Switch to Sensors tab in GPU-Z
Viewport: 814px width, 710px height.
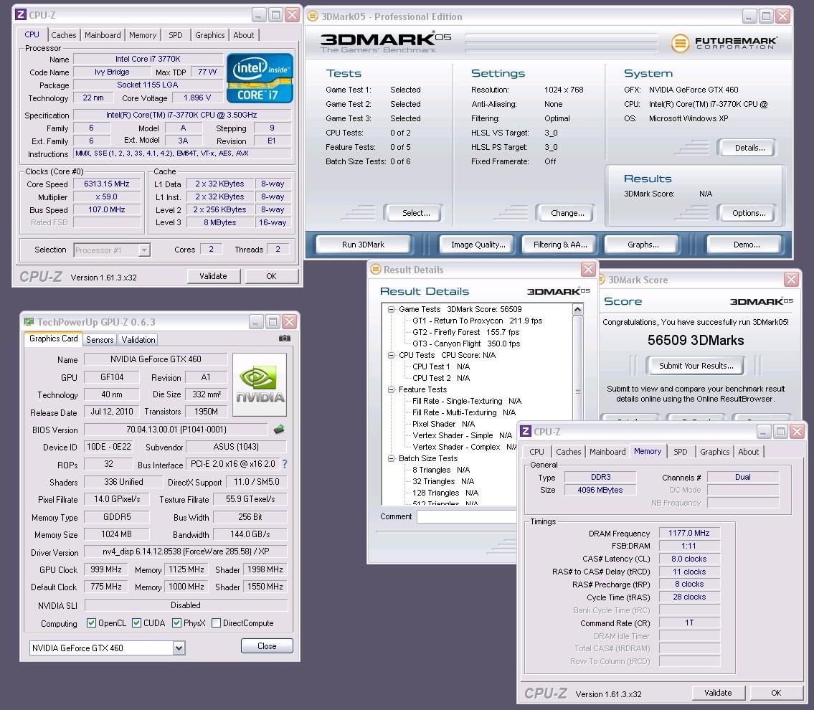click(x=100, y=339)
